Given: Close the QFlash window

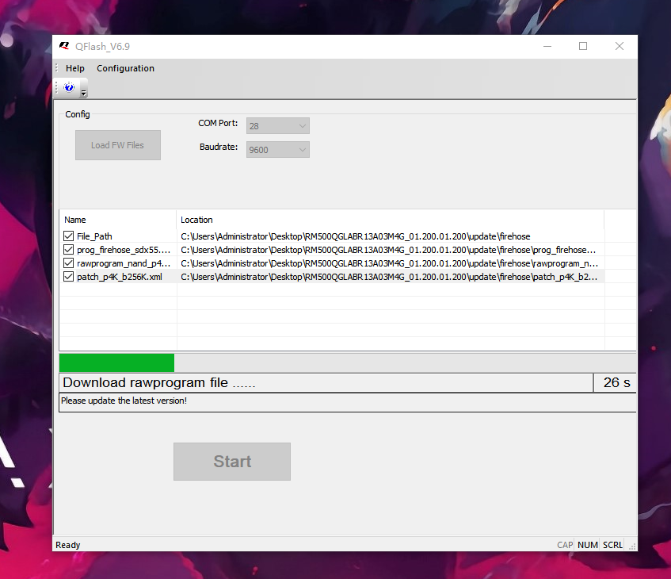Looking at the screenshot, I should coord(620,46).
